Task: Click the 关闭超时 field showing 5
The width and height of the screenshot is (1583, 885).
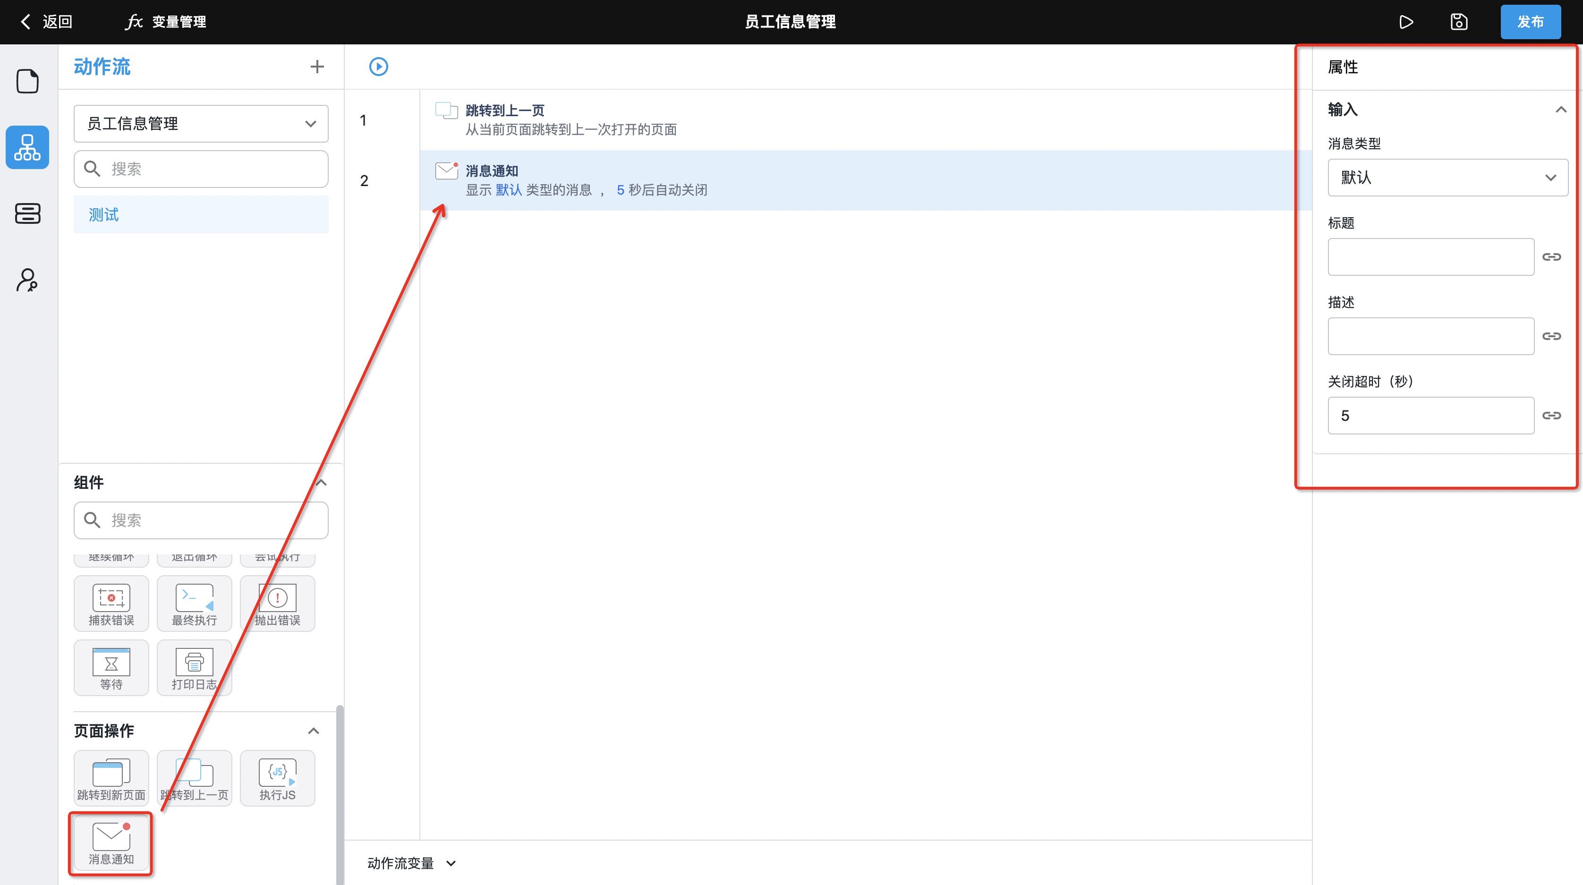Action: click(x=1430, y=416)
